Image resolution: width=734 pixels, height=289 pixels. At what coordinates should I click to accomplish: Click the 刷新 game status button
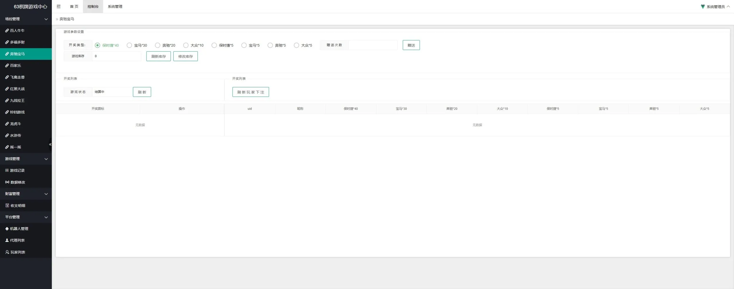pos(142,92)
